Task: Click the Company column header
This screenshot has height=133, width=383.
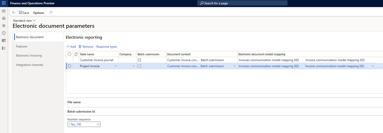Action: click(128, 54)
